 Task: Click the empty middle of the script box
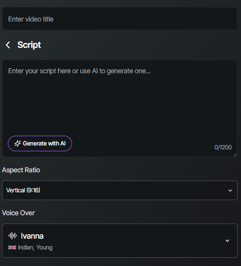[120, 105]
